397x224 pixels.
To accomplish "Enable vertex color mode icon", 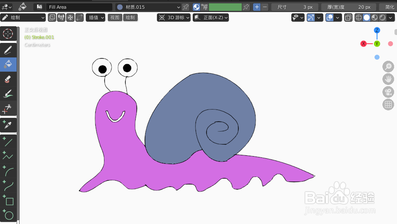I will pyautogui.click(x=204, y=7).
